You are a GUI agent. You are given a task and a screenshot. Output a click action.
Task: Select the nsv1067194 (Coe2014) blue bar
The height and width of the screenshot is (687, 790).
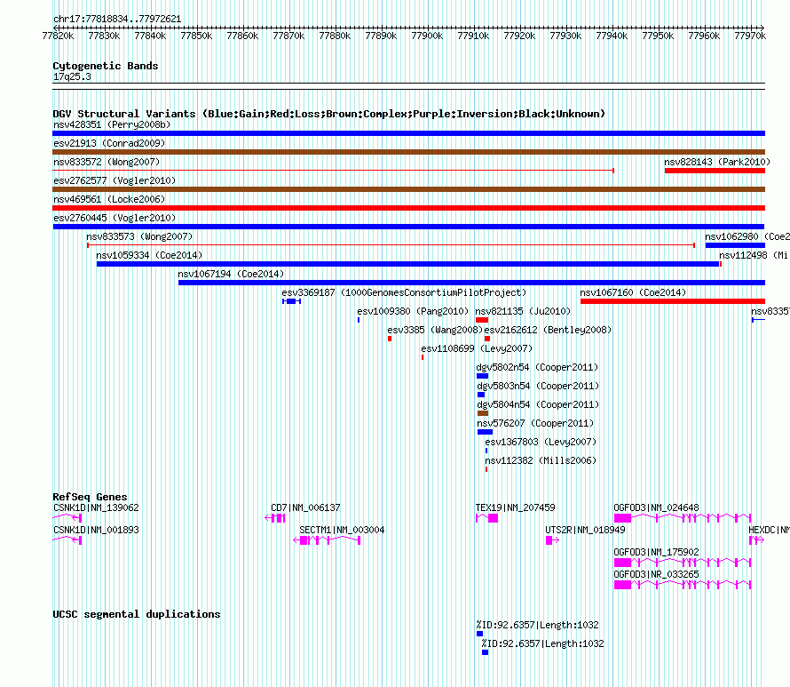pos(471,283)
